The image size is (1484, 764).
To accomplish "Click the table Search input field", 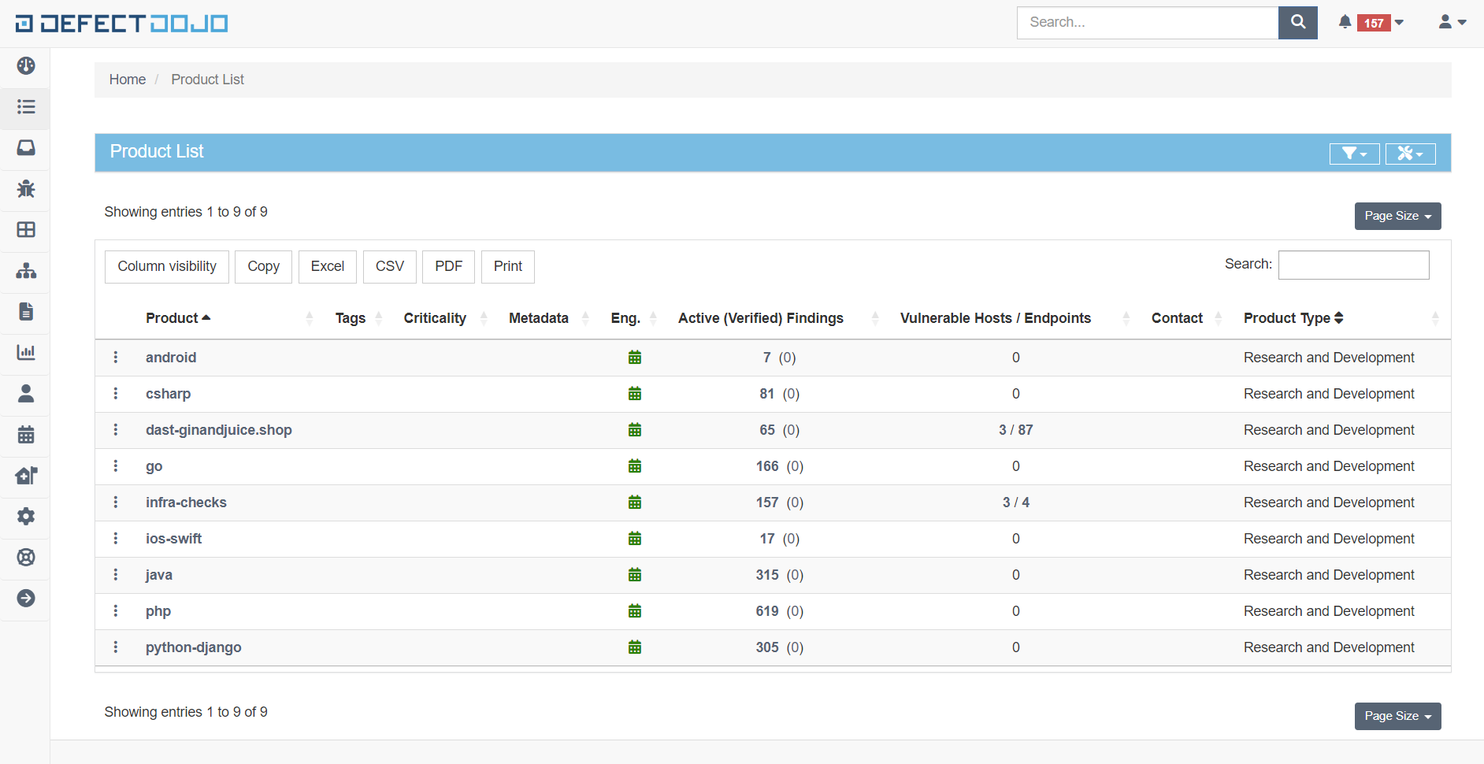I will pos(1353,265).
